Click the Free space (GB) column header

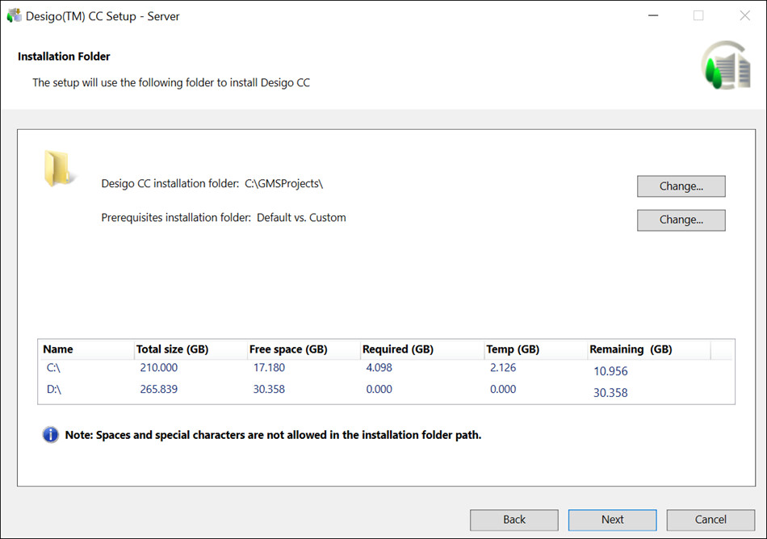288,349
